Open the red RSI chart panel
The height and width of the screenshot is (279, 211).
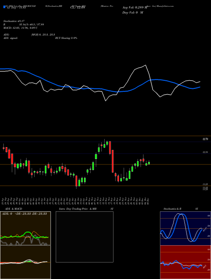185,262
